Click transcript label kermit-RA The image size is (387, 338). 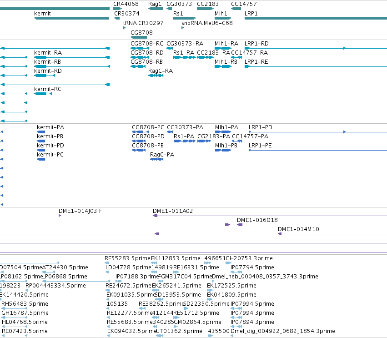tap(48, 53)
